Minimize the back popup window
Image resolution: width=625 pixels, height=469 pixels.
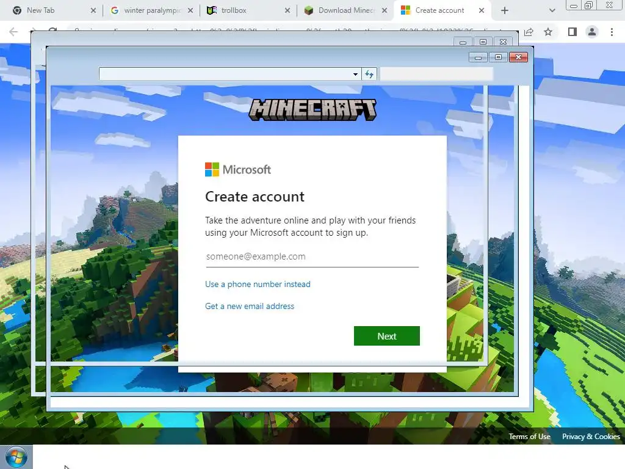463,42
